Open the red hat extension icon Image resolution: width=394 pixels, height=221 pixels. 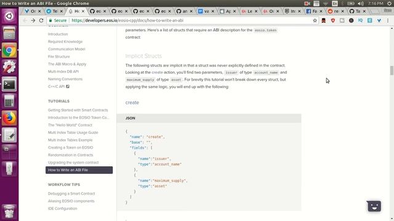click(x=324, y=20)
